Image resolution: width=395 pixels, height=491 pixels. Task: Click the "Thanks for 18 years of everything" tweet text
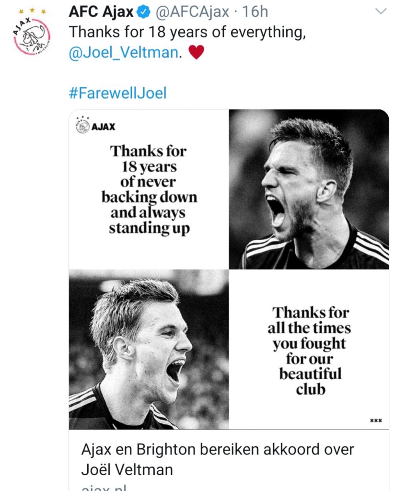click(x=187, y=32)
